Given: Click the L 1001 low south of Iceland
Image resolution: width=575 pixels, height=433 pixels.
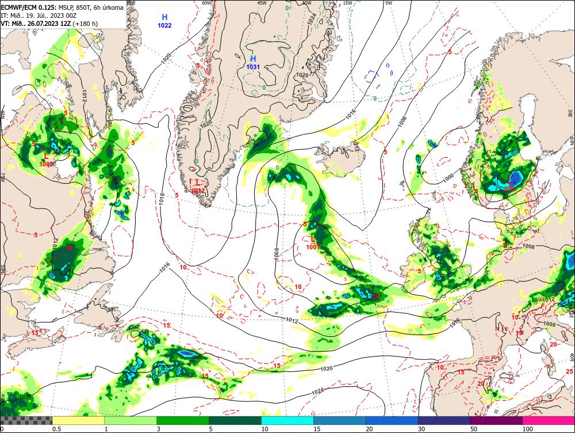Looking at the screenshot, I should 313,243.
